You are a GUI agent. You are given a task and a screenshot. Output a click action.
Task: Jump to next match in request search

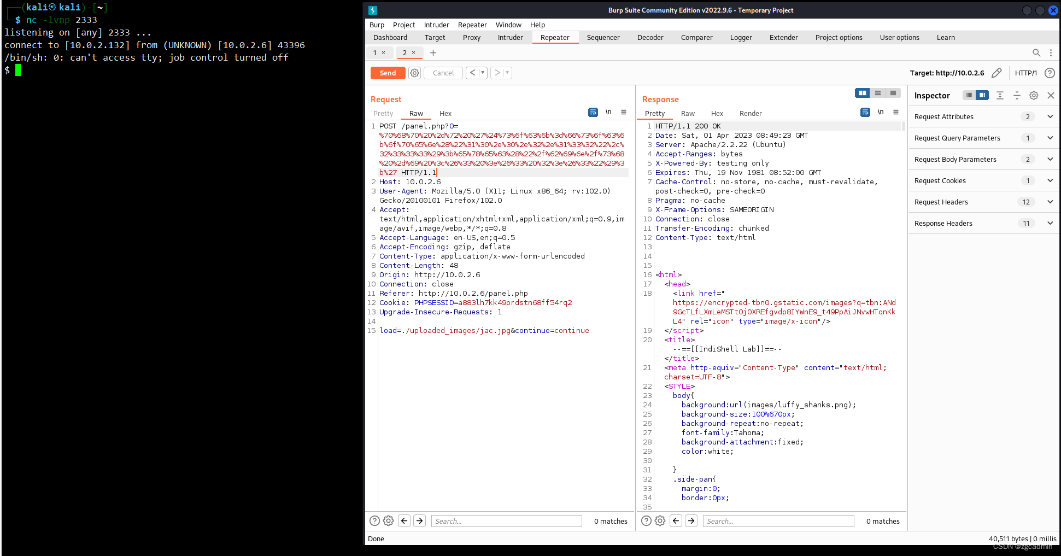[x=420, y=521]
